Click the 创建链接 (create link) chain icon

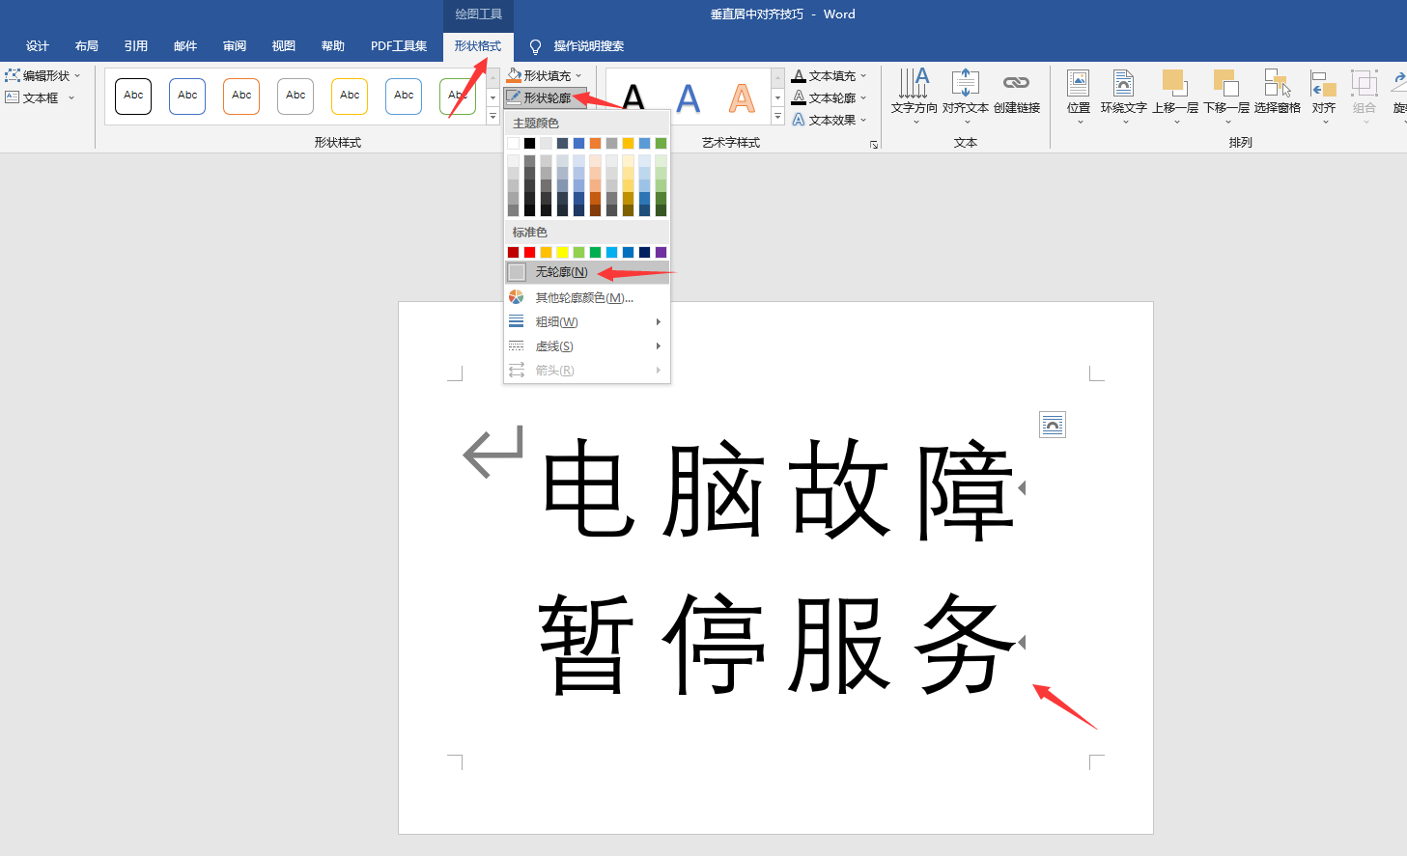click(x=1016, y=83)
